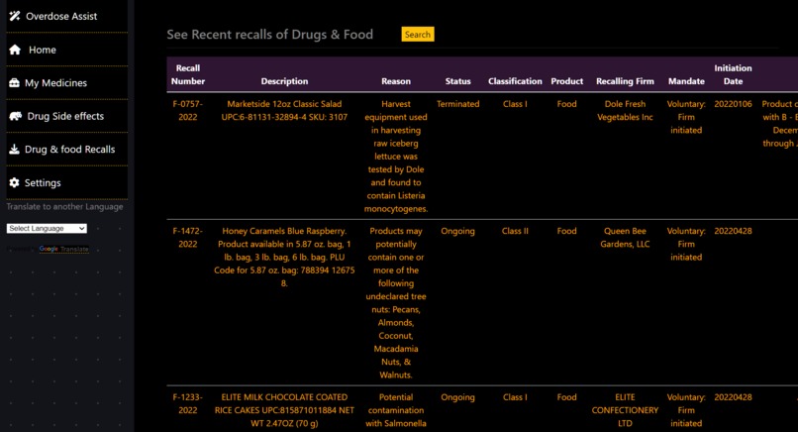Click date 20220428 in Queen Bee row
Image resolution: width=798 pixels, height=432 pixels.
(x=733, y=231)
